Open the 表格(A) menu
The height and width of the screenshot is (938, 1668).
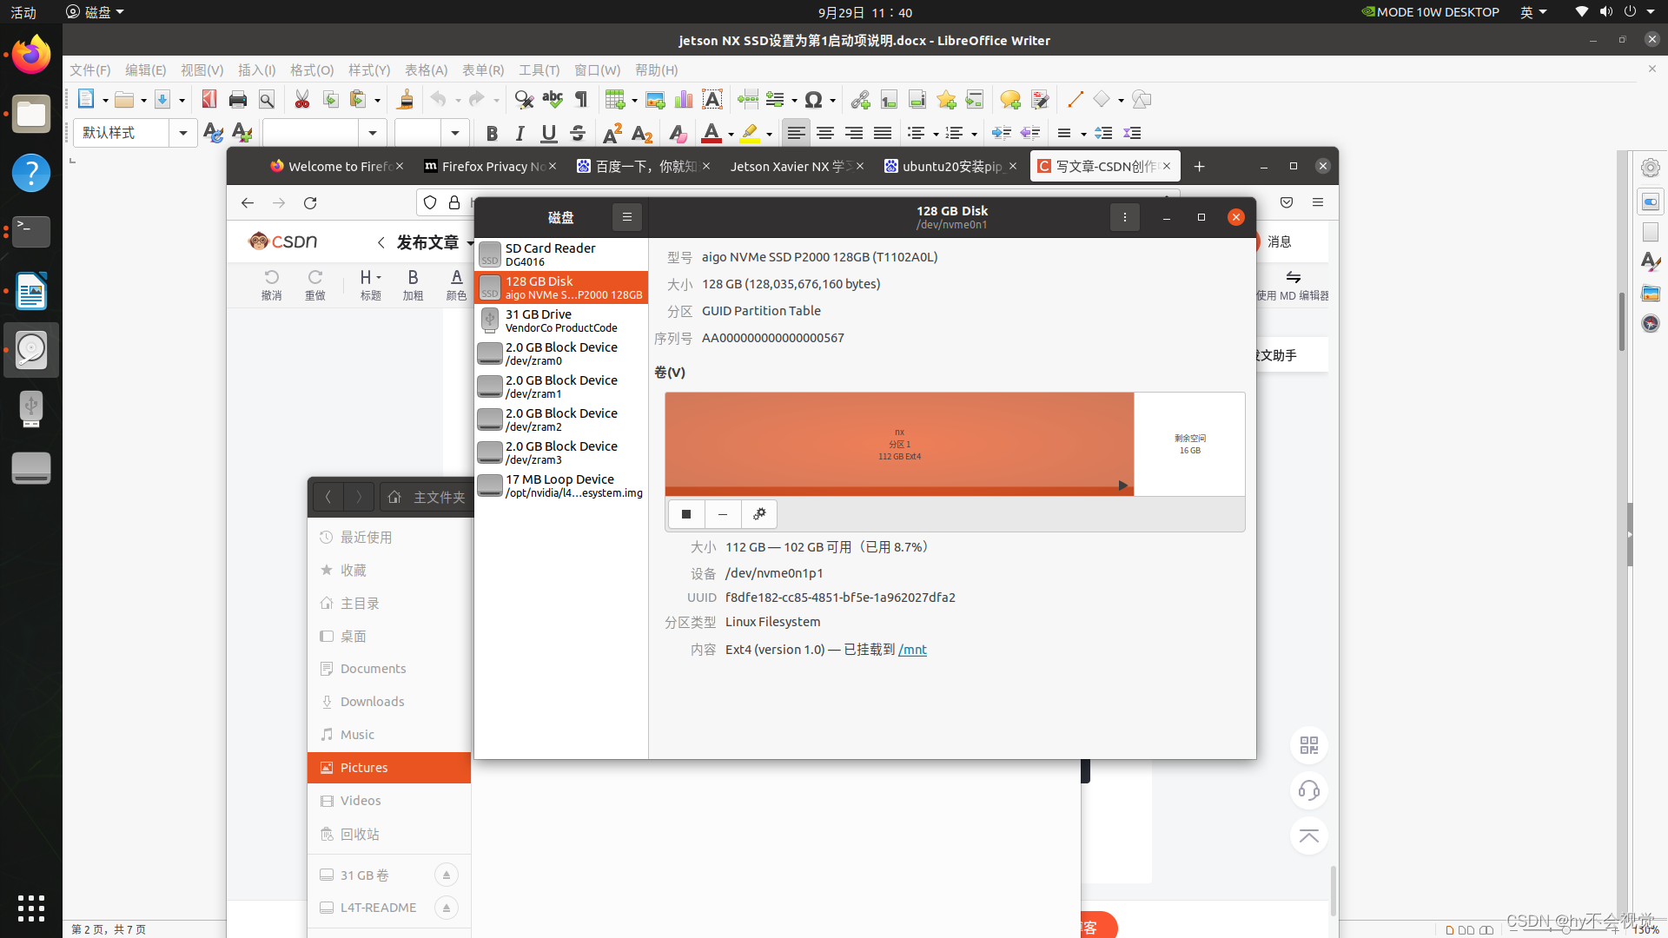(426, 69)
